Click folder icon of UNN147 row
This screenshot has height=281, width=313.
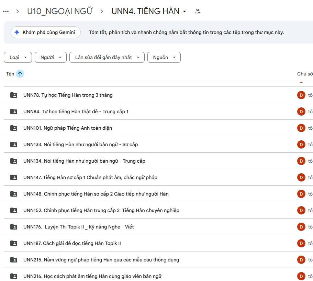tap(14, 177)
